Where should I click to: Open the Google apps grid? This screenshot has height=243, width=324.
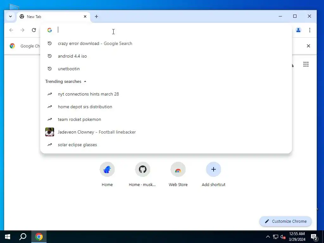pos(306,64)
